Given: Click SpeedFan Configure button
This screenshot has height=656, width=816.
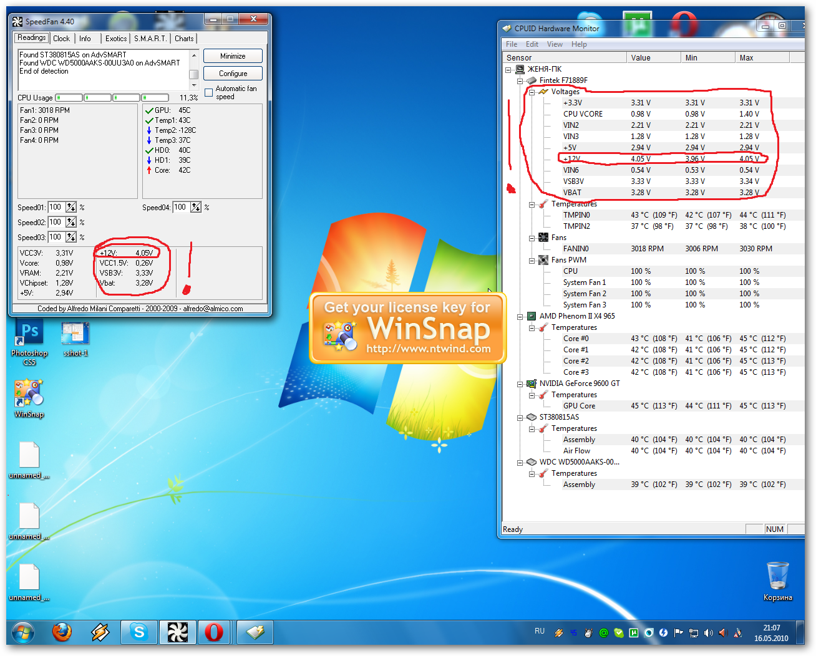Looking at the screenshot, I should (x=233, y=74).
